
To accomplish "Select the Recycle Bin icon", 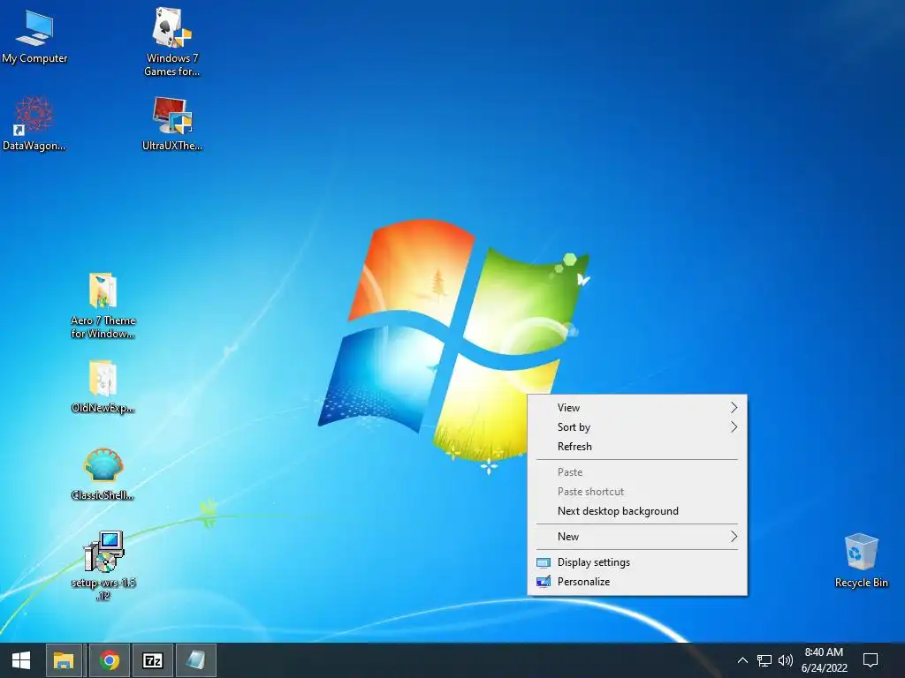I will click(861, 561).
